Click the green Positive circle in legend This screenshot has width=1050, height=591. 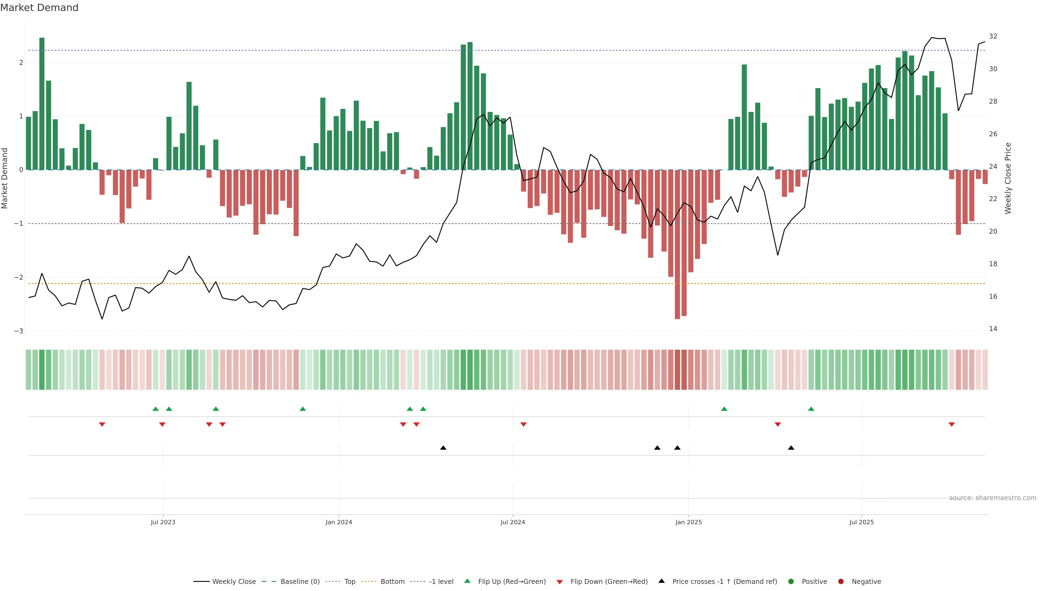click(791, 581)
